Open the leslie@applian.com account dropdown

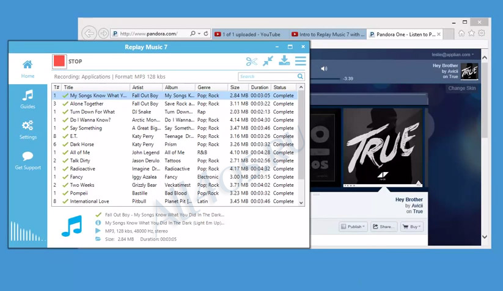[x=453, y=54]
